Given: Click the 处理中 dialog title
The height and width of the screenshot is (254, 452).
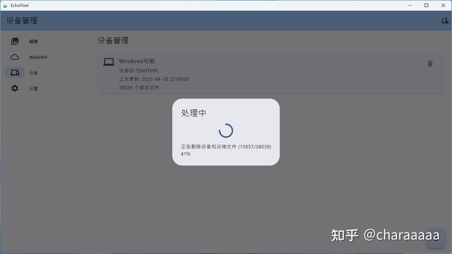Looking at the screenshot, I should (193, 113).
